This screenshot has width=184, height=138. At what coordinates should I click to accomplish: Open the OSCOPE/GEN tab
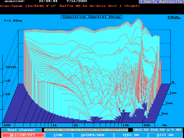93,135
